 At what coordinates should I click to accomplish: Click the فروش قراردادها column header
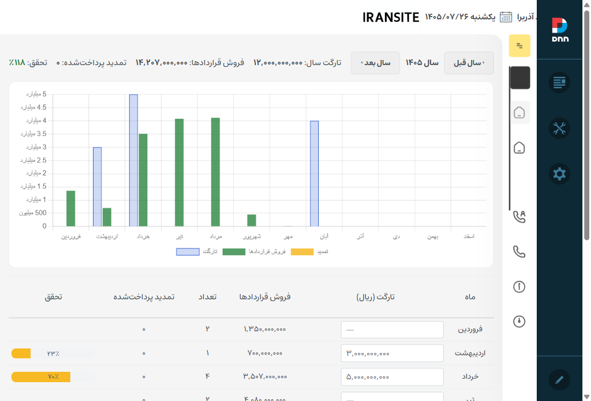coord(265,297)
